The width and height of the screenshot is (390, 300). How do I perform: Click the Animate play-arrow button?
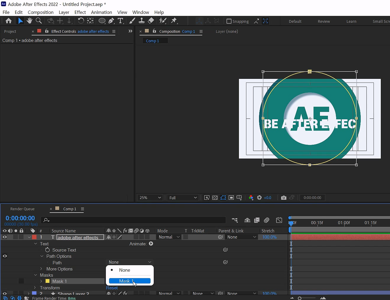151,244
